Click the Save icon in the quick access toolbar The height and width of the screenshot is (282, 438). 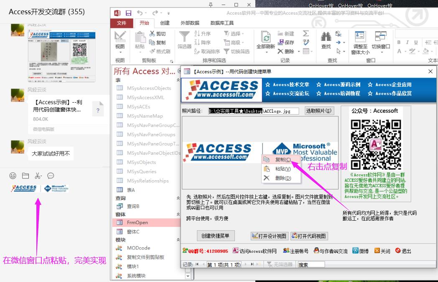tap(128, 13)
